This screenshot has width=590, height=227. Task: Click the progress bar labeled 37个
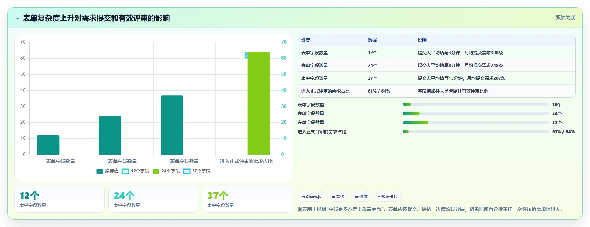point(476,123)
